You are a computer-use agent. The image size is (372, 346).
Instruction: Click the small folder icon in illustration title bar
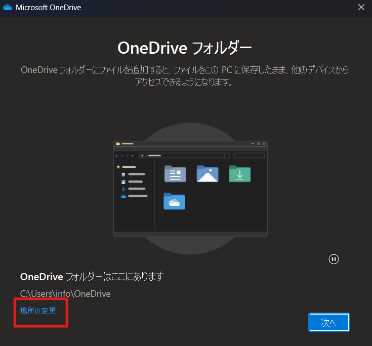[118, 144]
